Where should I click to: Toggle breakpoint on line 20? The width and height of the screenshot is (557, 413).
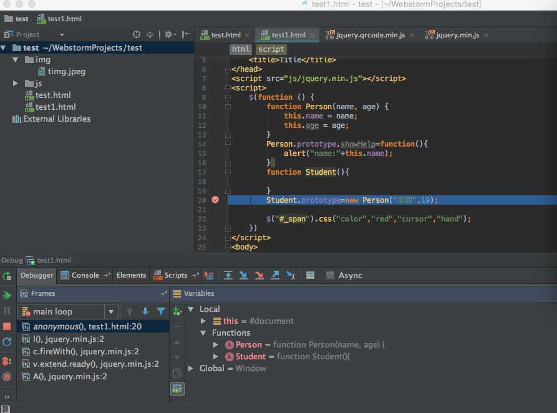pyautogui.click(x=215, y=200)
